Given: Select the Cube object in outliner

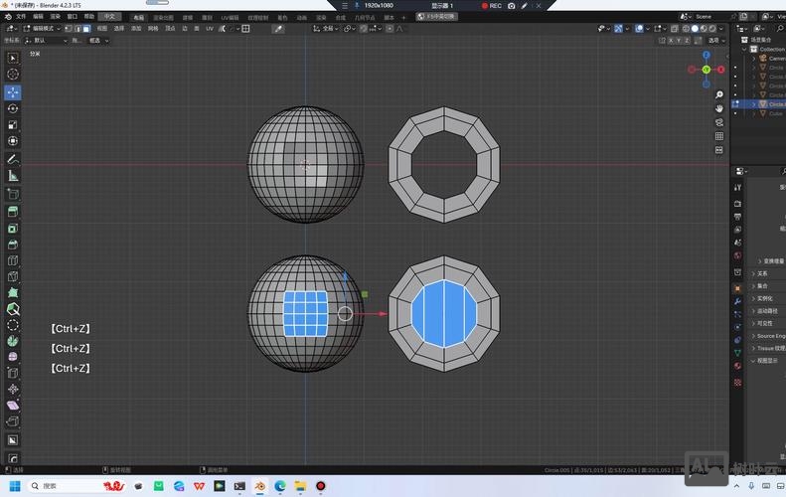Looking at the screenshot, I should (776, 113).
